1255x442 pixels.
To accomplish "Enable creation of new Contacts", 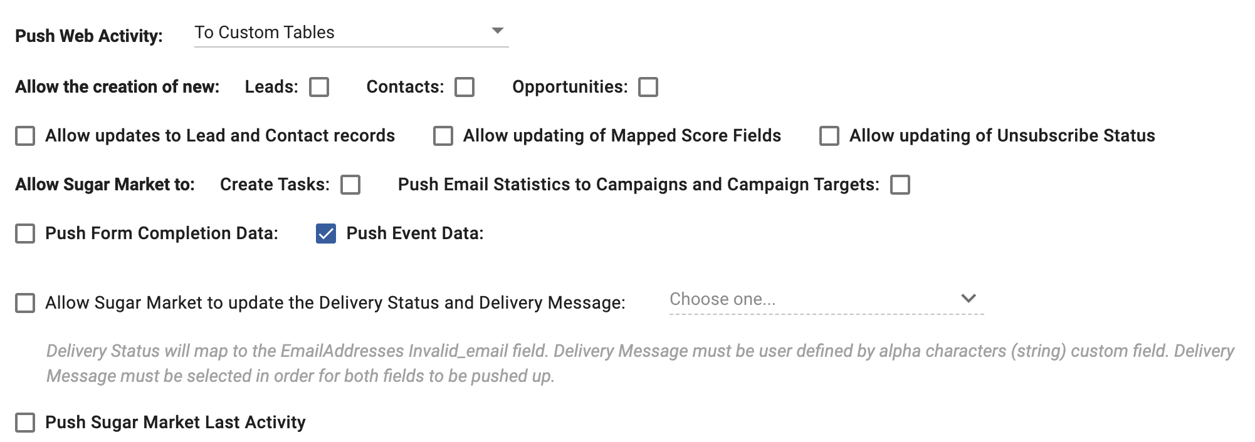I will coord(465,87).
